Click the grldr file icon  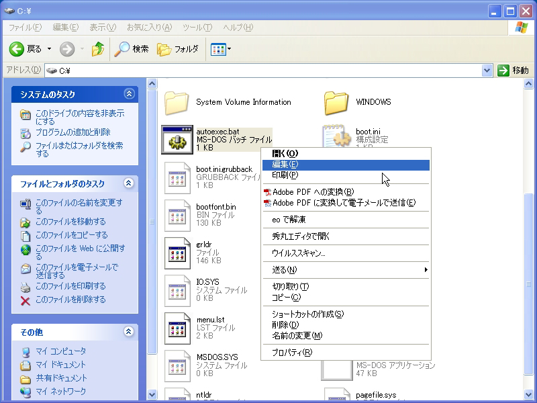click(177, 253)
